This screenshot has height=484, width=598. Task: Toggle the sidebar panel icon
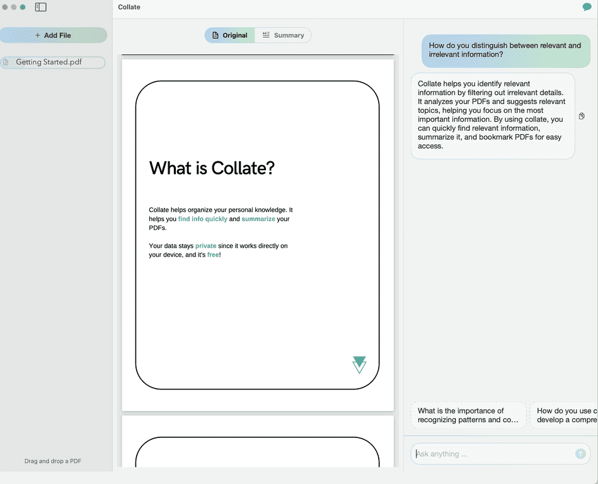(40, 6)
